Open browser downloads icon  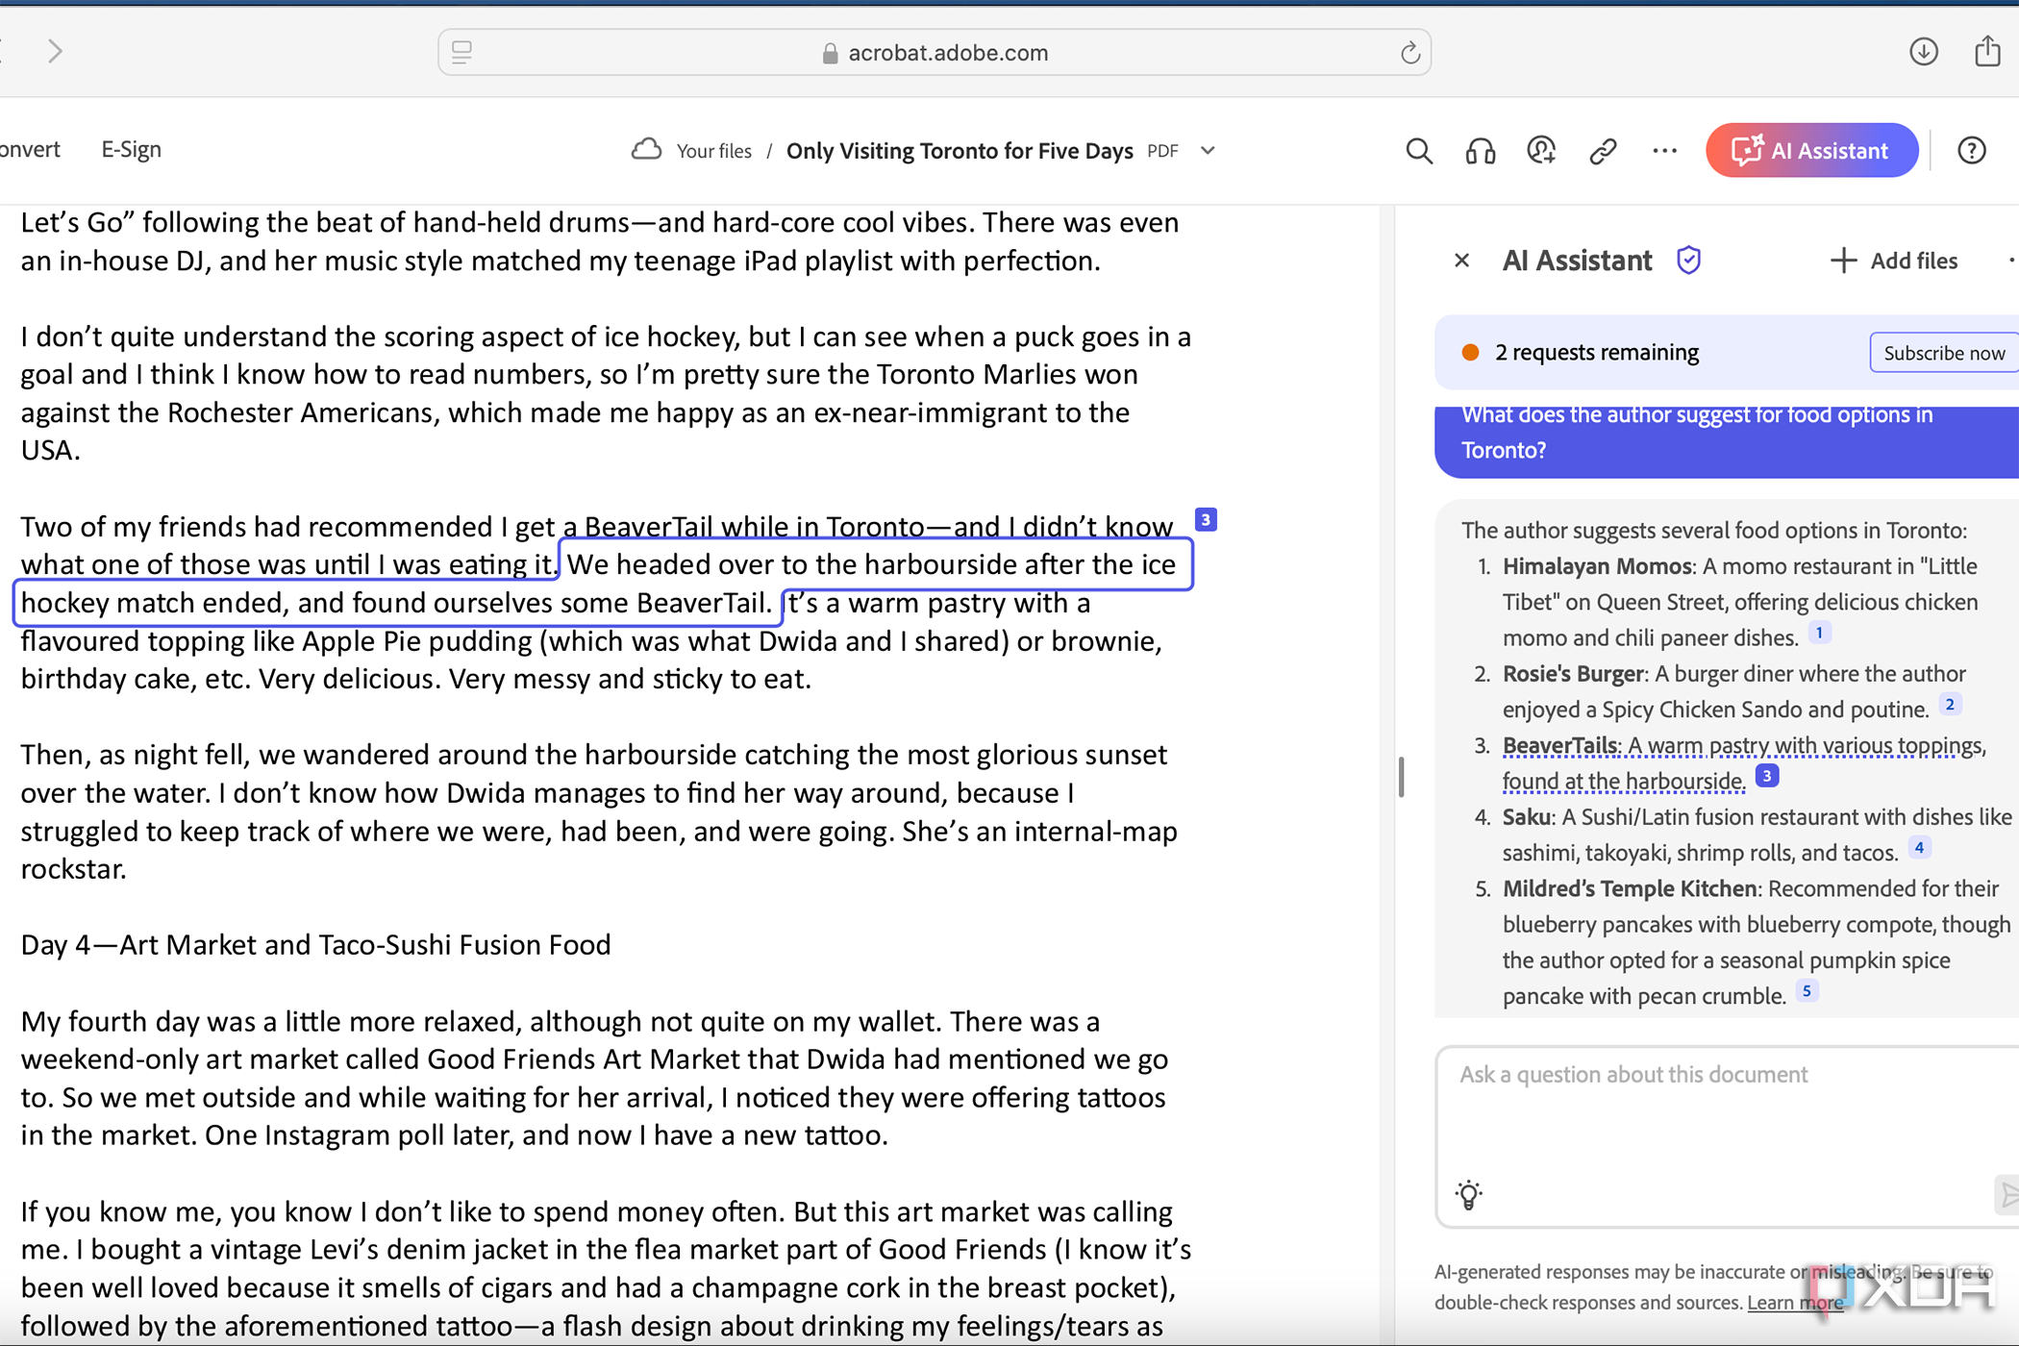pyautogui.click(x=1923, y=52)
